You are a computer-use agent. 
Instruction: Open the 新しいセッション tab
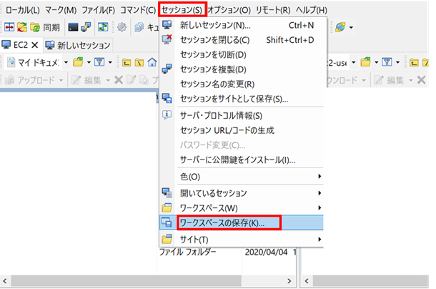[78, 45]
